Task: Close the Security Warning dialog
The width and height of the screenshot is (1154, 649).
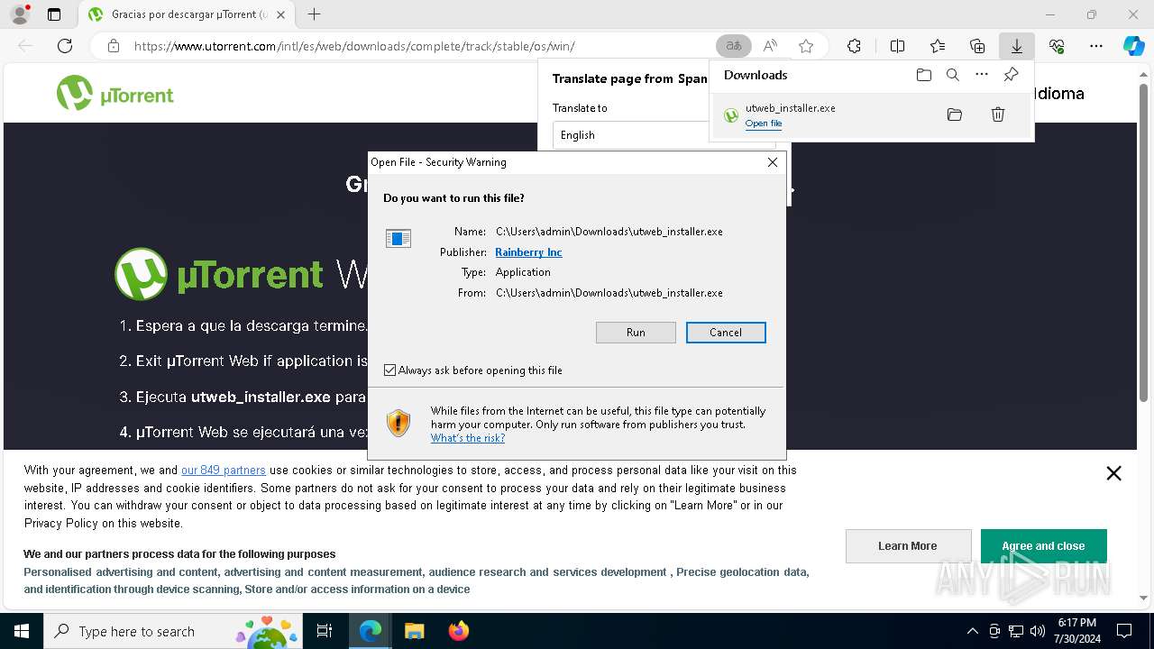Action: tap(773, 162)
